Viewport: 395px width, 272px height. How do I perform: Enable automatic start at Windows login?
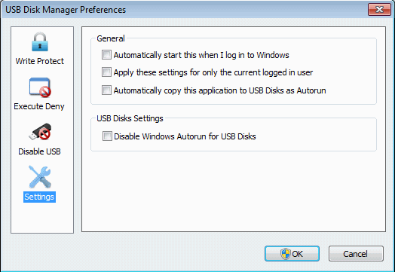[x=106, y=55]
